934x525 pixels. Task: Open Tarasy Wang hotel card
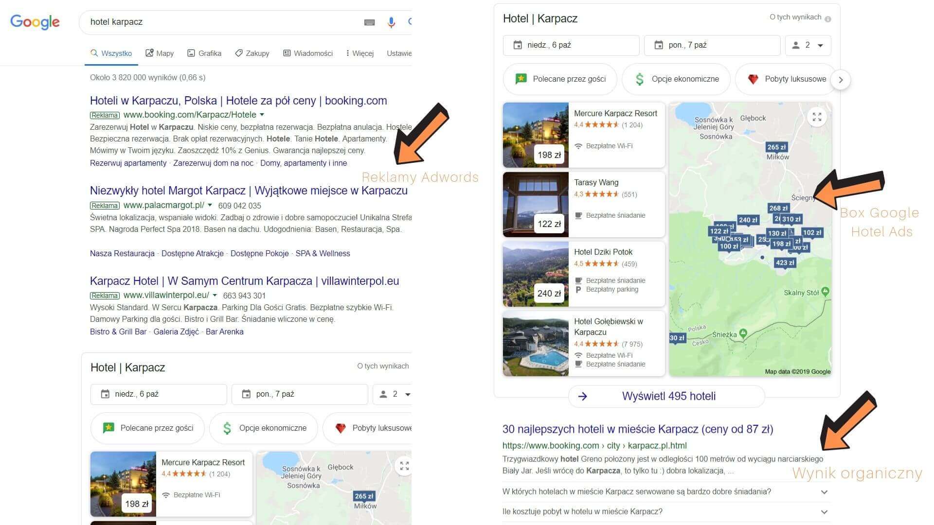coord(584,205)
